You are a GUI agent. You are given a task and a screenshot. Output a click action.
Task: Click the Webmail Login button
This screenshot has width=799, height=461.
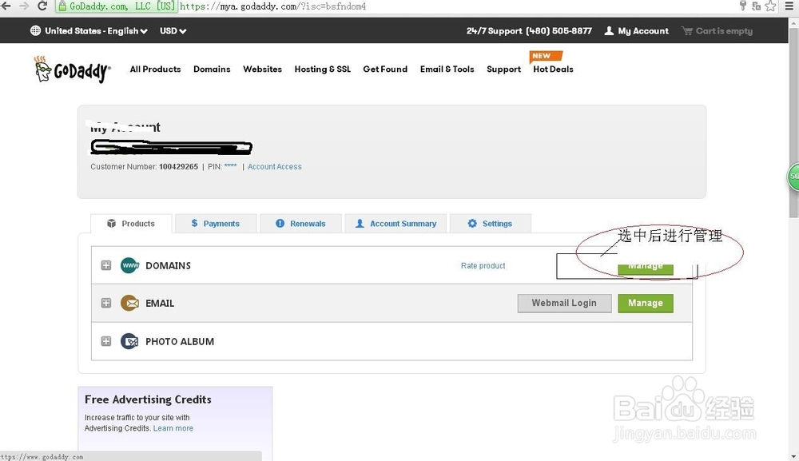(x=564, y=303)
